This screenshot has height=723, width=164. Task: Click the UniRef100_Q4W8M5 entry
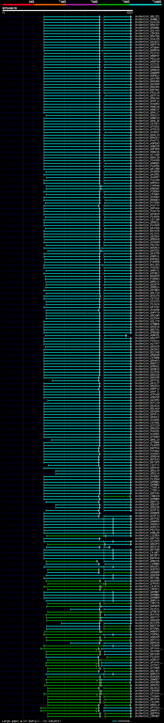pyautogui.click(x=147, y=73)
